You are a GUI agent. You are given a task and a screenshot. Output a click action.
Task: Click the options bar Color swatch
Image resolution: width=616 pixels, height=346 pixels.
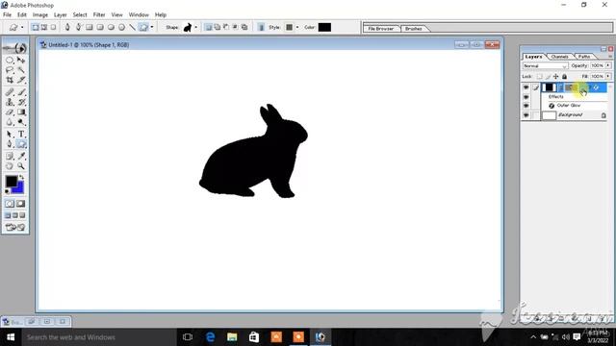[x=324, y=27]
